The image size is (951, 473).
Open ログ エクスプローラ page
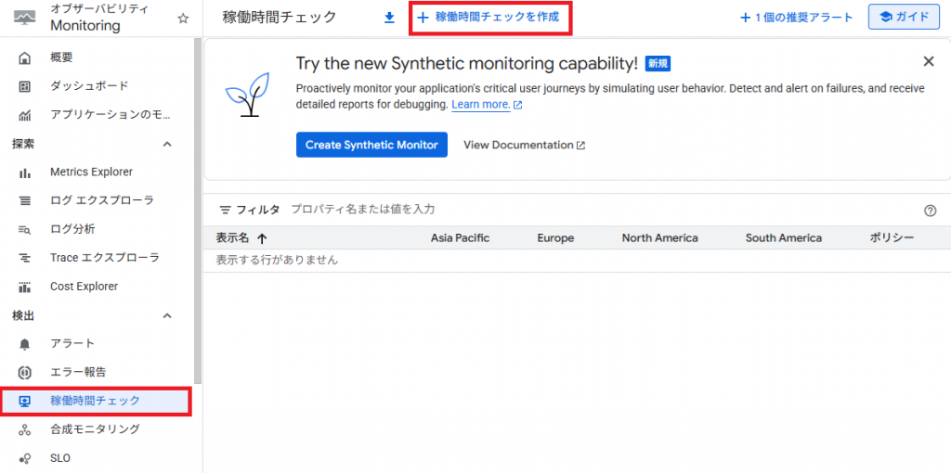(101, 200)
